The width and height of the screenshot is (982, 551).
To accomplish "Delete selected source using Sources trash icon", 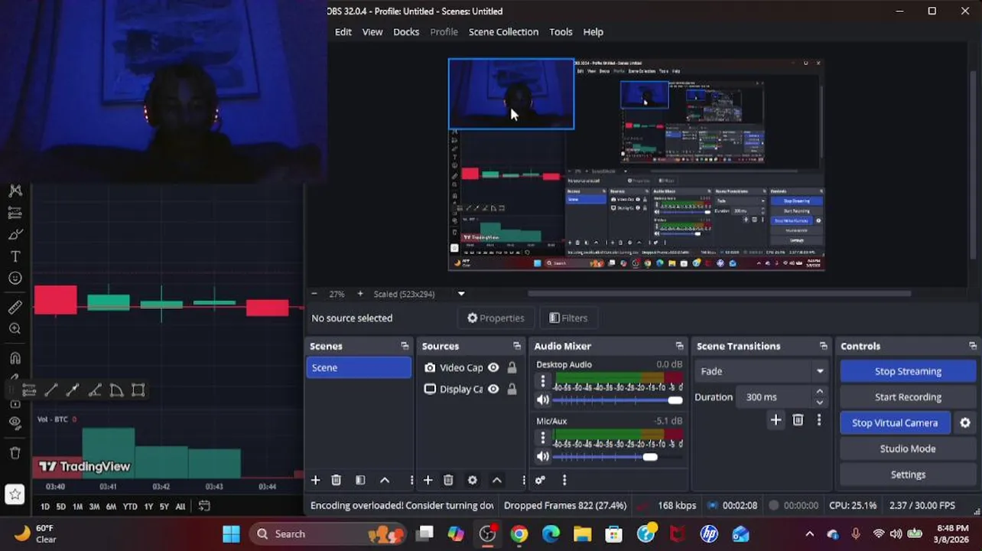I will pyautogui.click(x=448, y=480).
